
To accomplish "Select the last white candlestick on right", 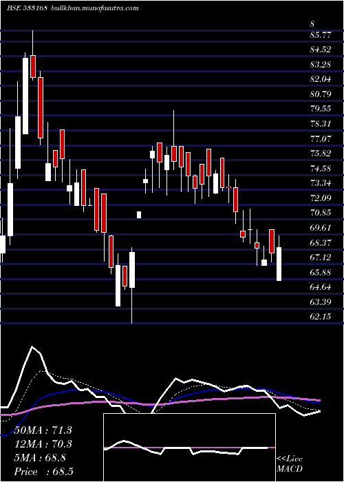I will coord(279,264).
